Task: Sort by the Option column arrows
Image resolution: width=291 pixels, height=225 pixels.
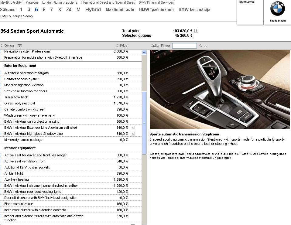Action: point(2,46)
